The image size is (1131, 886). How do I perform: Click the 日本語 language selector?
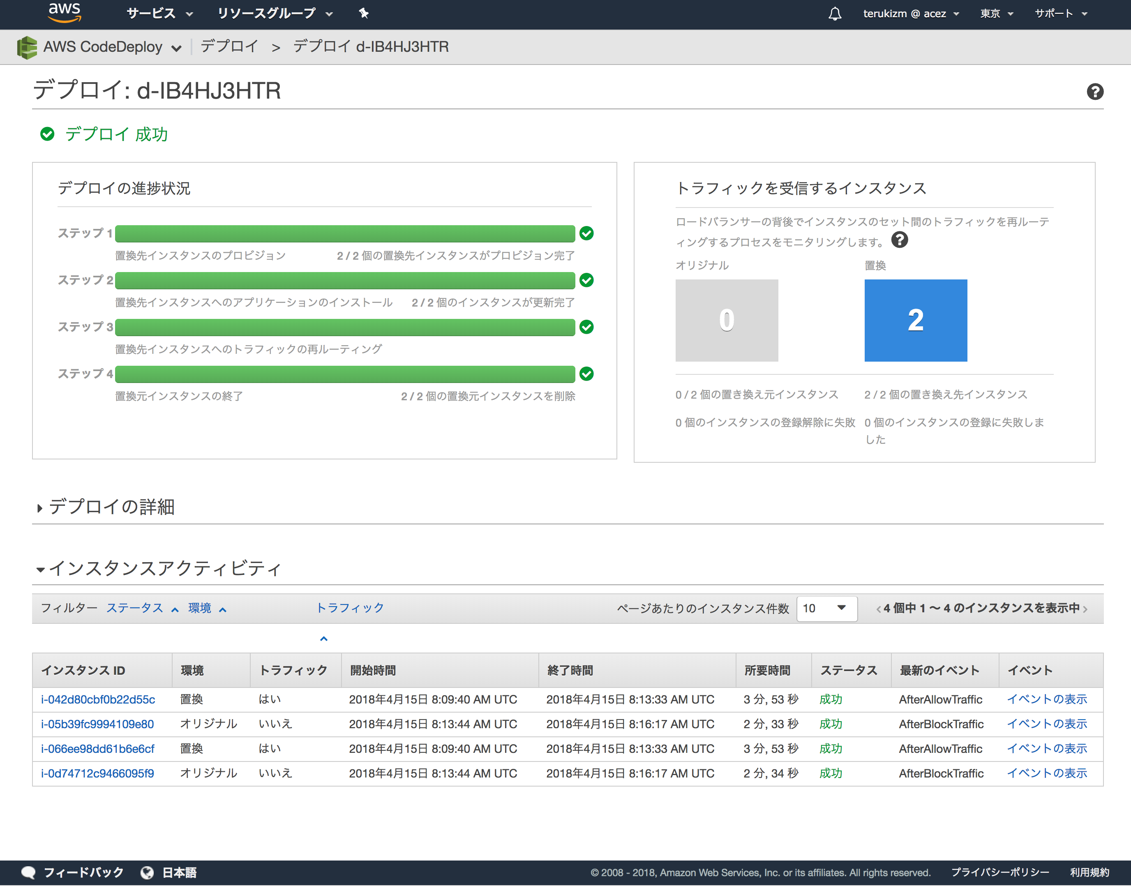[180, 872]
